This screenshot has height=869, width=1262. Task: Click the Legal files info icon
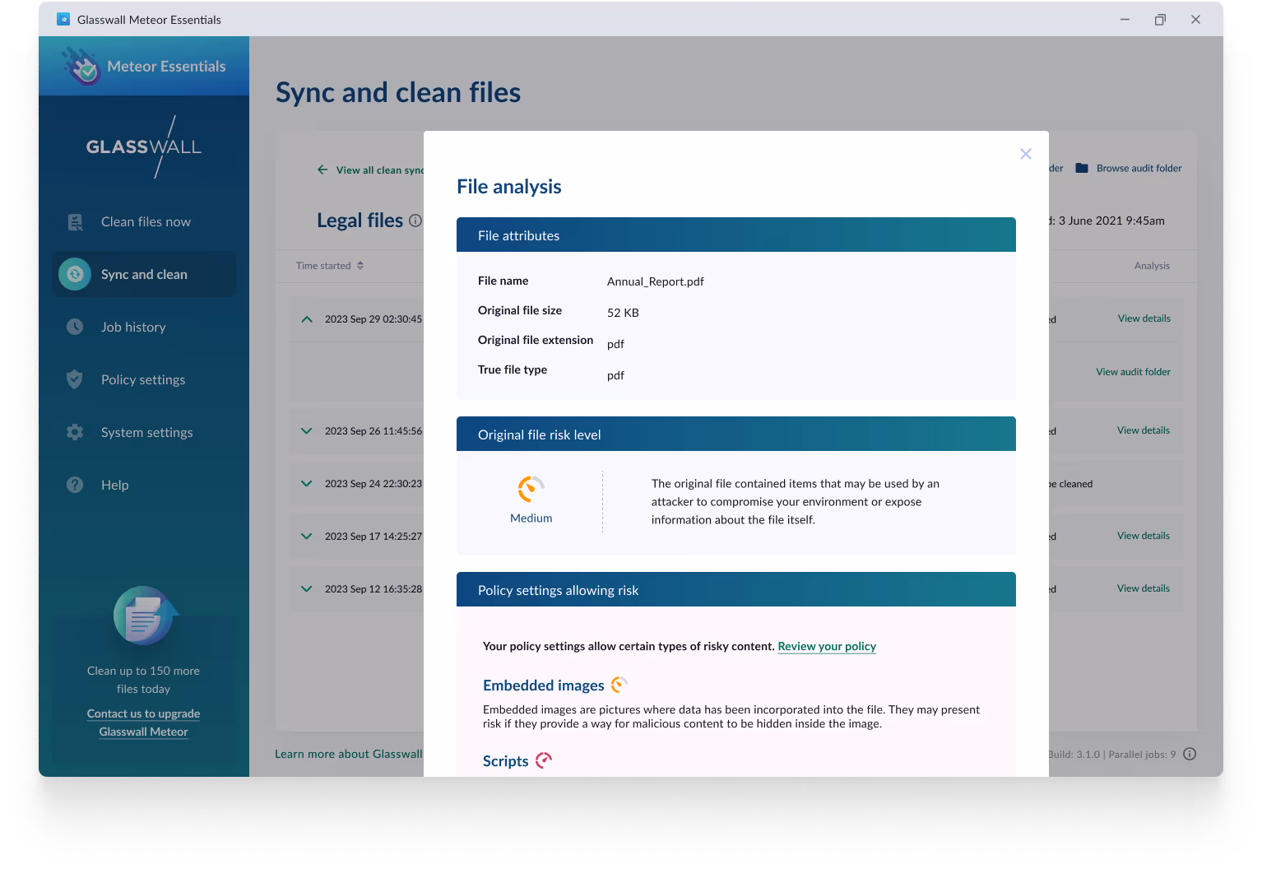point(415,221)
